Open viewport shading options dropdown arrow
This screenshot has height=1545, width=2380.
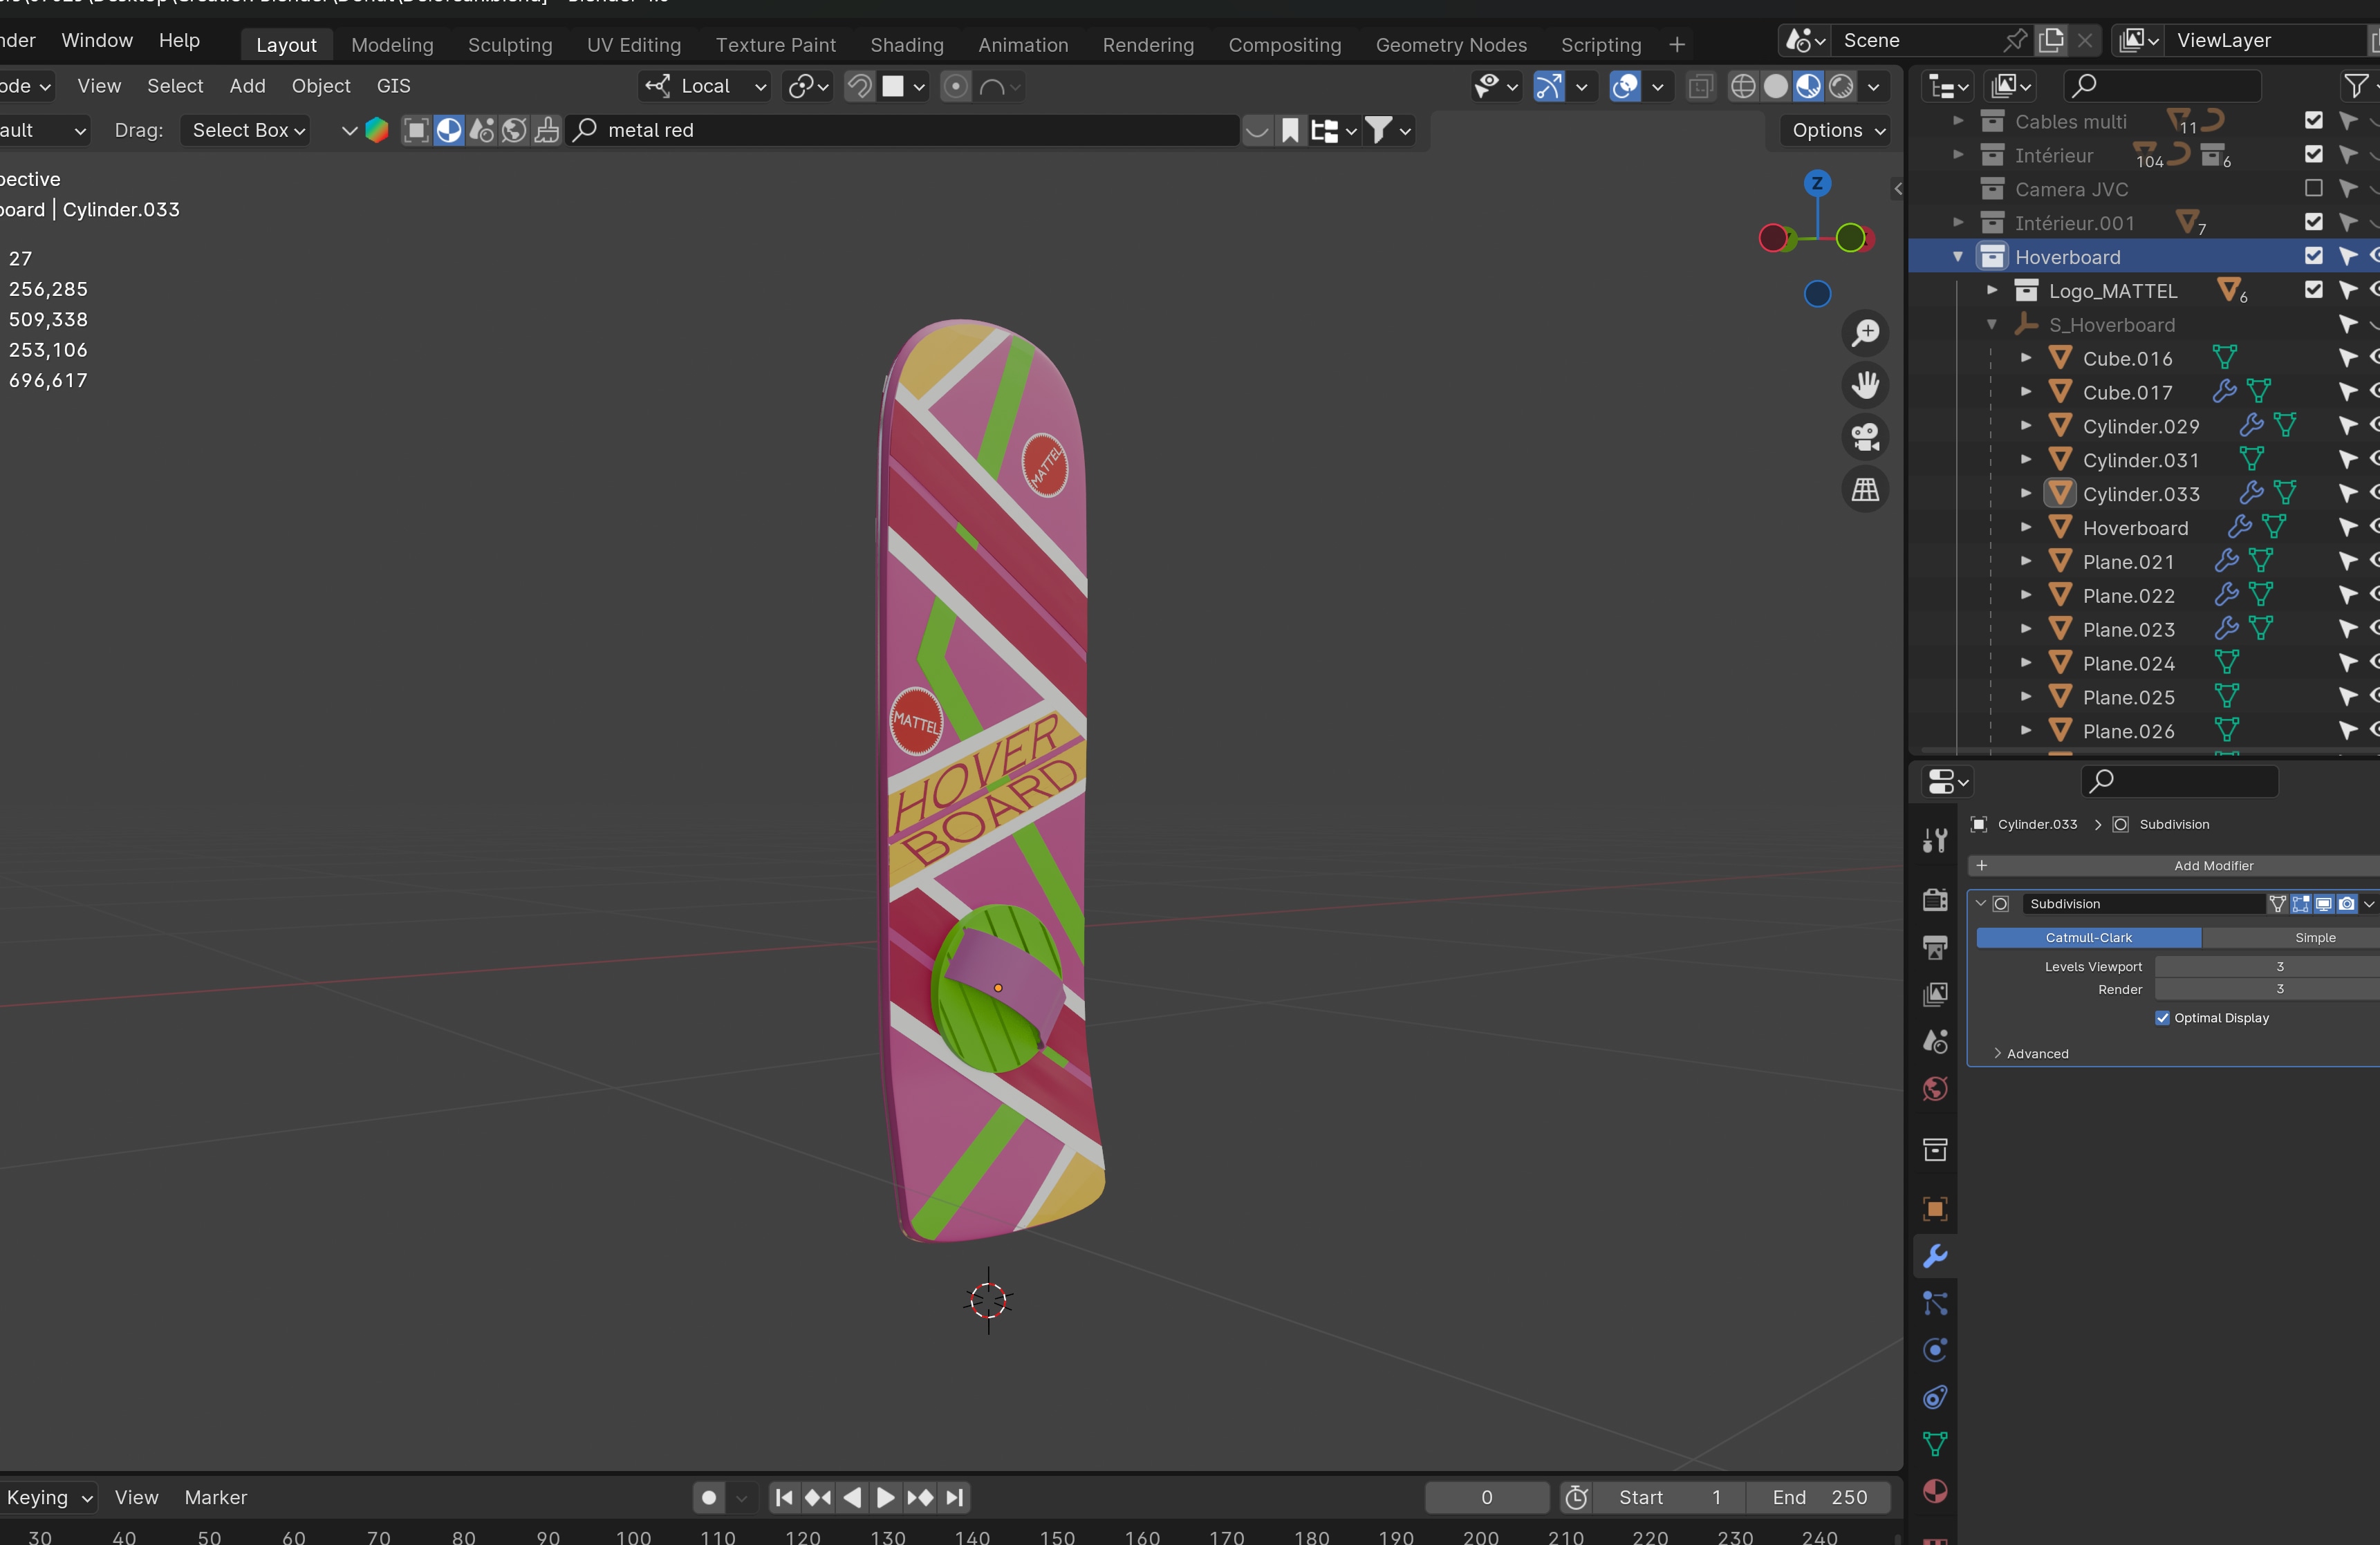click(x=1874, y=86)
